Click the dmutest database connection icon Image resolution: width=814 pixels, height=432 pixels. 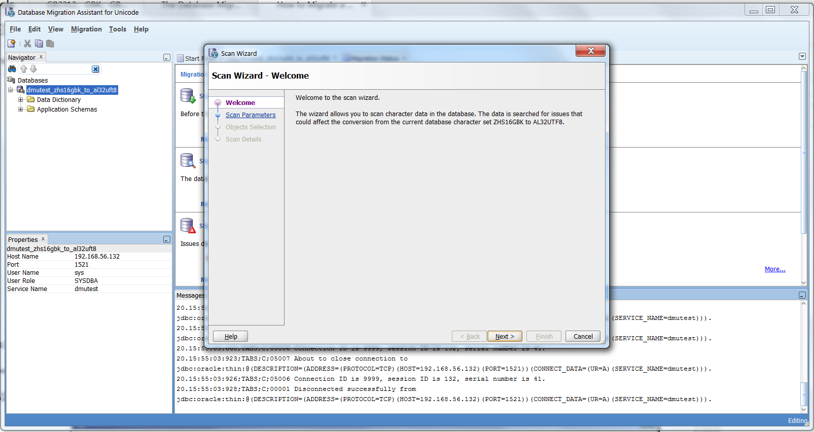click(21, 90)
